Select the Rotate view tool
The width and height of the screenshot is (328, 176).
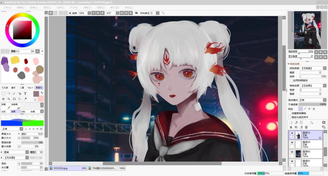14,99
